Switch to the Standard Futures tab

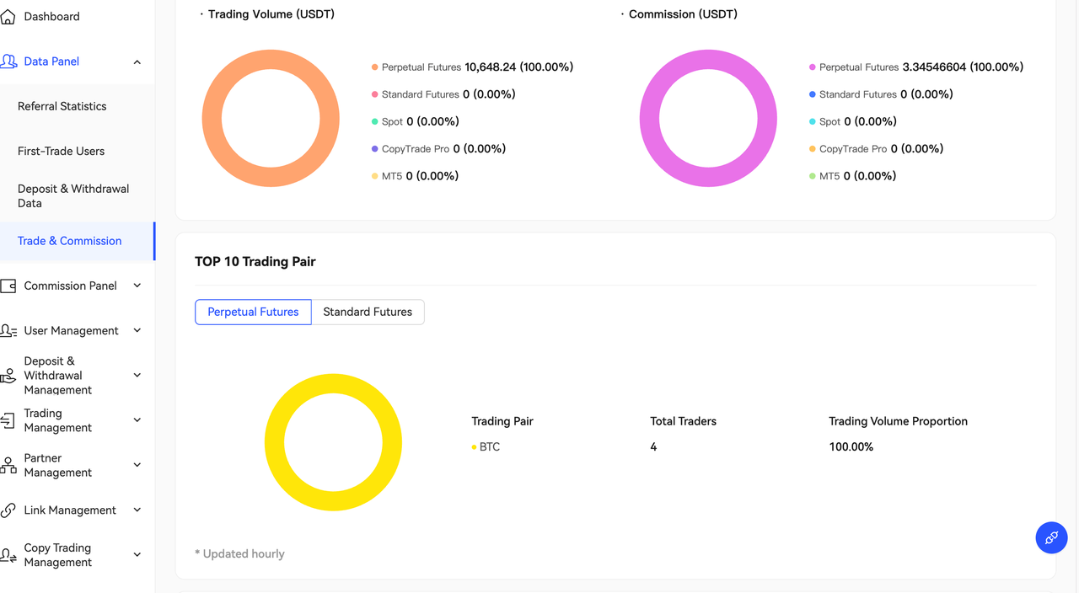coord(368,312)
